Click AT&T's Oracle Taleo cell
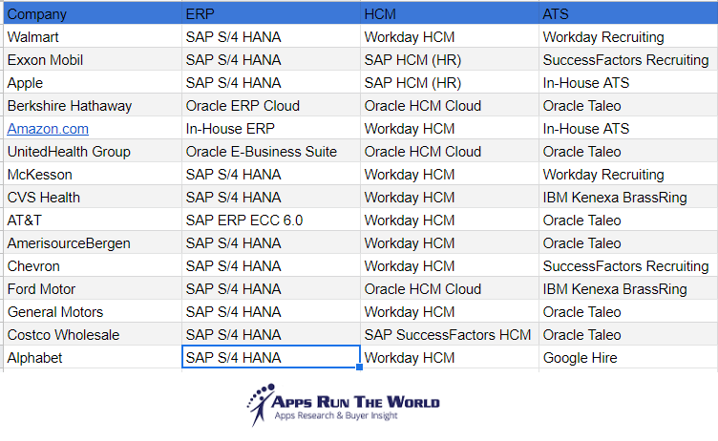The width and height of the screenshot is (718, 441). tap(628, 220)
